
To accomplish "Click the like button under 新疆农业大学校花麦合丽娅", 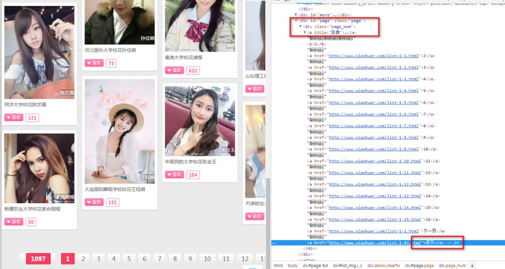I will click(14, 221).
